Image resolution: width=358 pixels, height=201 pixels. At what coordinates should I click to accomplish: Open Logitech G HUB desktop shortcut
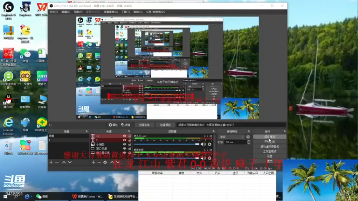[9, 10]
